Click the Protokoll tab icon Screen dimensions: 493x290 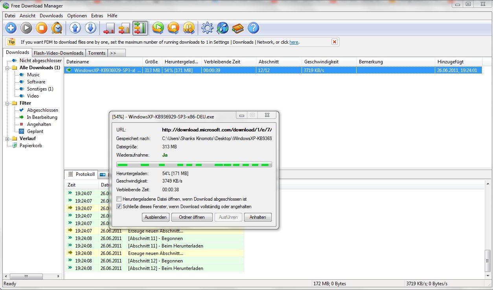tap(70, 174)
